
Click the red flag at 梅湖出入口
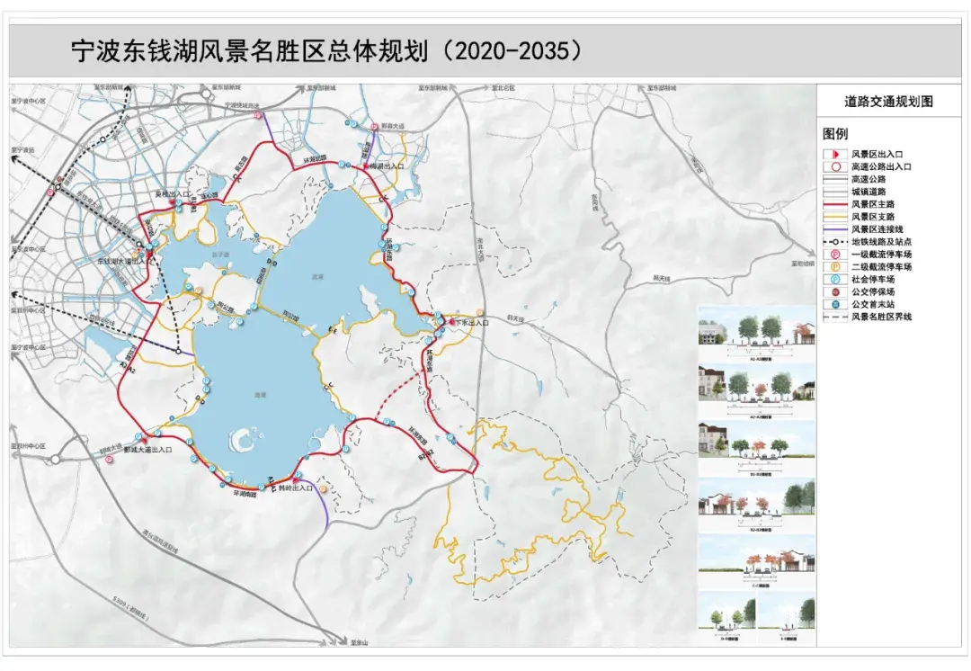[364, 166]
